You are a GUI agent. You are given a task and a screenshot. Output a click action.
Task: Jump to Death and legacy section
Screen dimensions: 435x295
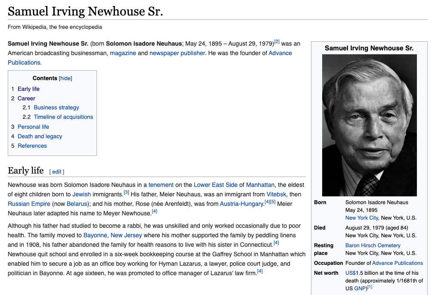pos(40,136)
